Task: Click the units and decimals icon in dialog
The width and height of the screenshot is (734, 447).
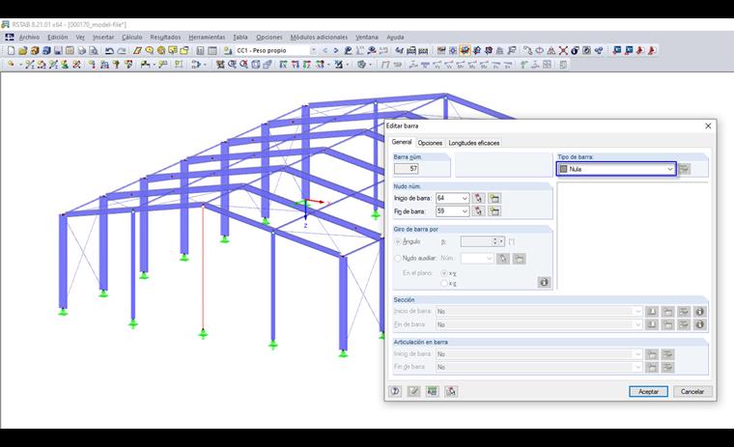Action: 432,391
